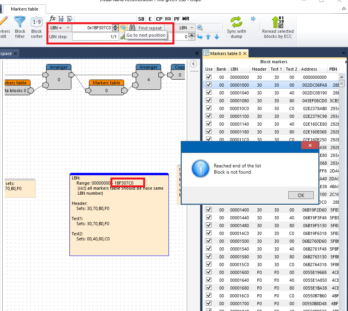348x311 pixels.
Task: Collapse panel with left chevron circle
Action: [x=194, y=64]
